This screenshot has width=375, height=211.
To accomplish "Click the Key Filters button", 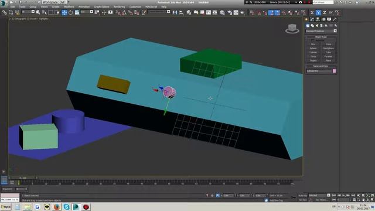I will (321, 200).
